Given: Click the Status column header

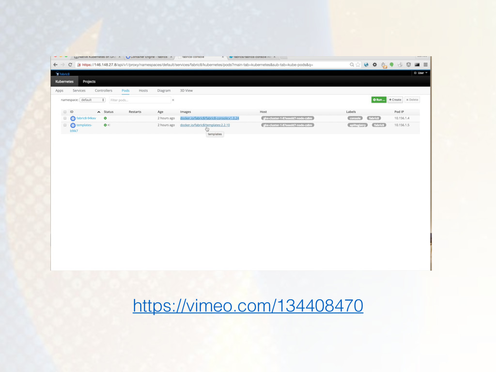Looking at the screenshot, I should 108,112.
